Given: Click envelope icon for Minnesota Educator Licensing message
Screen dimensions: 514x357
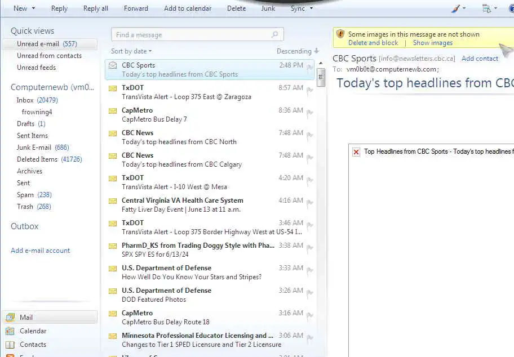Looking at the screenshot, I should (x=113, y=336).
